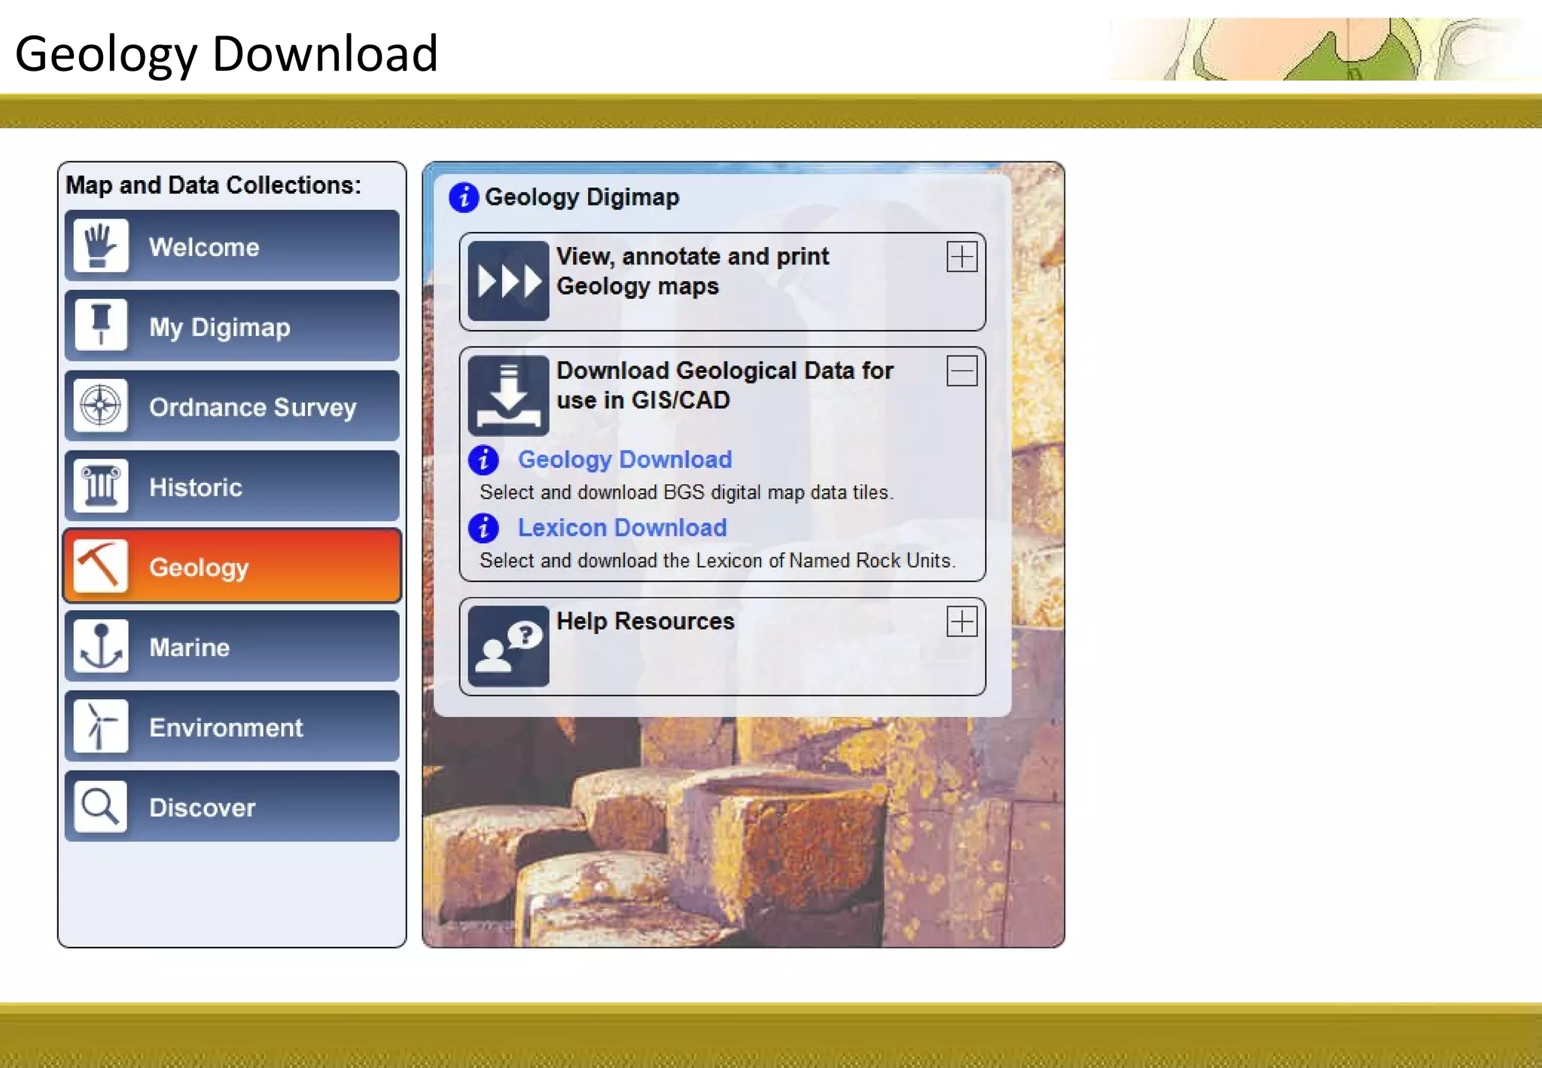Click the Welcome hand icon
This screenshot has width=1542, height=1068.
point(101,246)
